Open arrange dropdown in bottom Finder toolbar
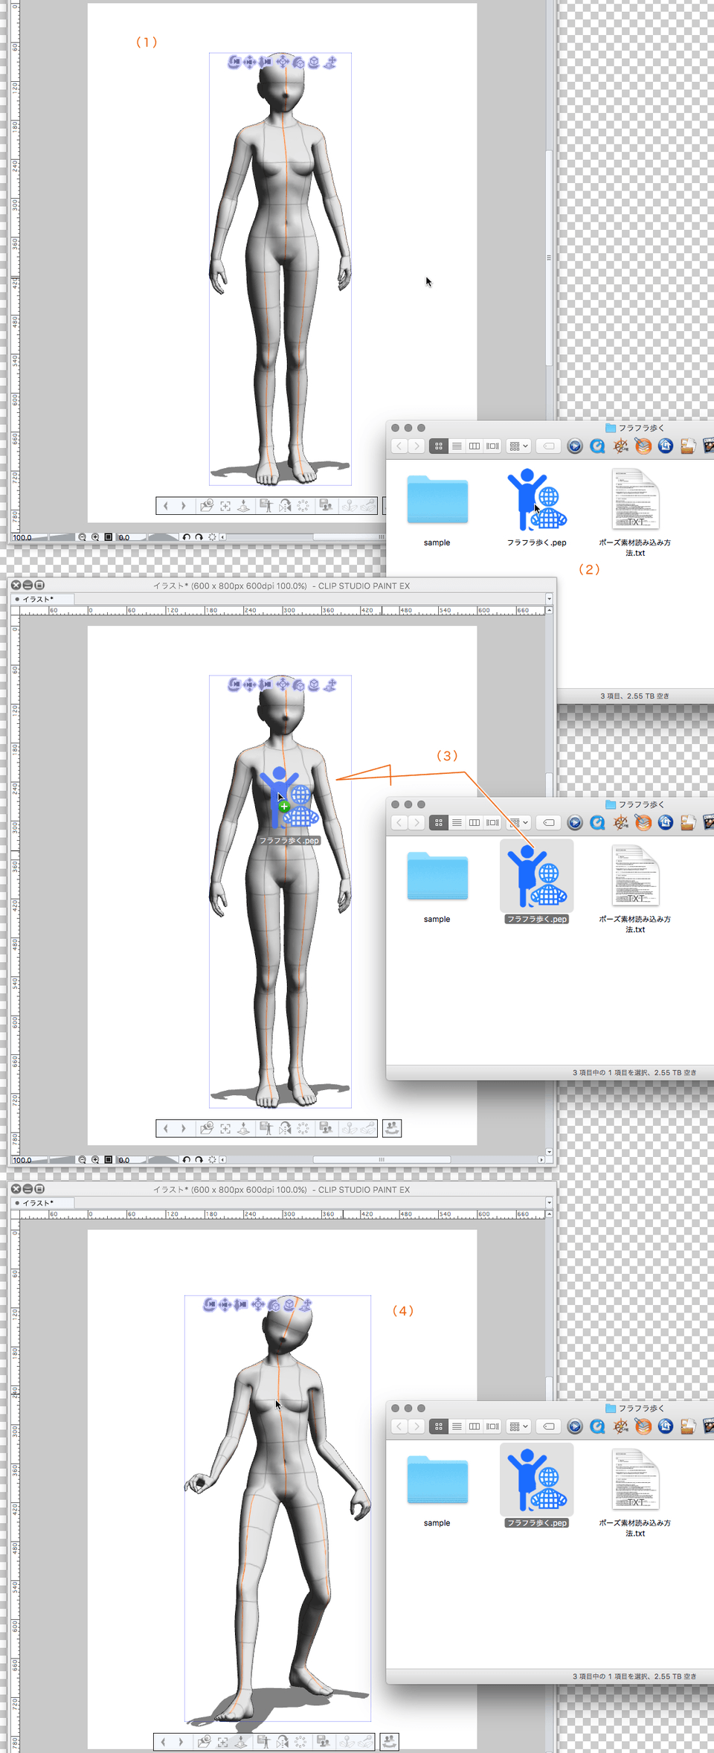The height and width of the screenshot is (1753, 714). pos(519,1426)
